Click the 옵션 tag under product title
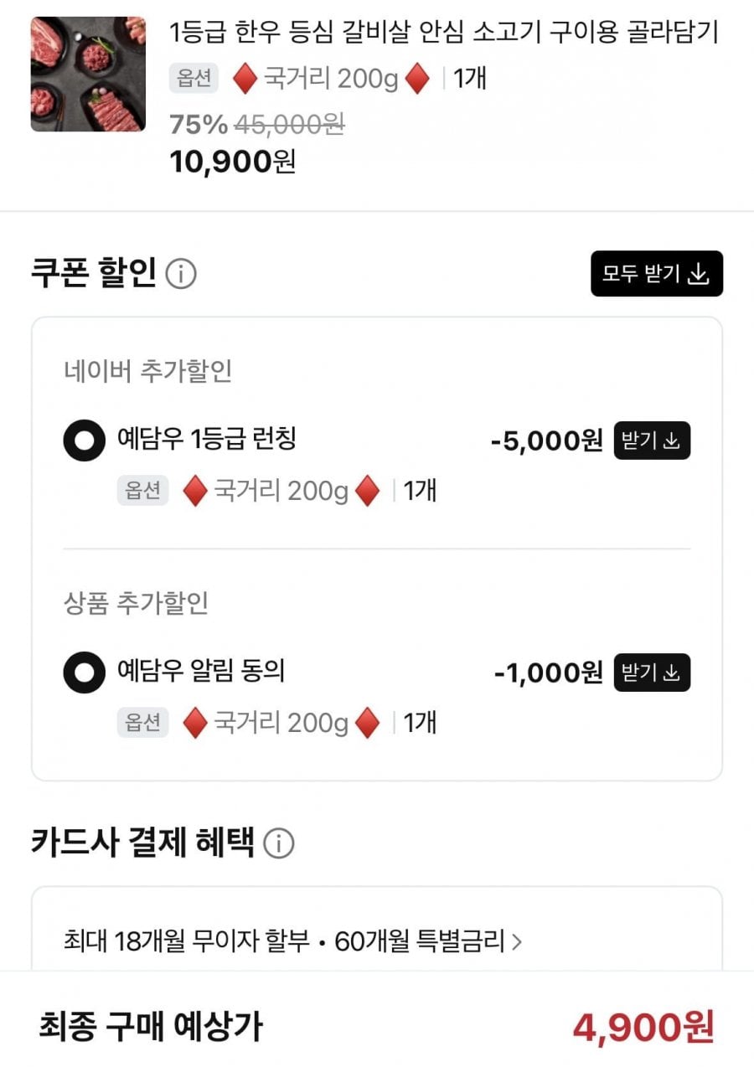Viewport: 754px width, 1067px height. pyautogui.click(x=194, y=79)
